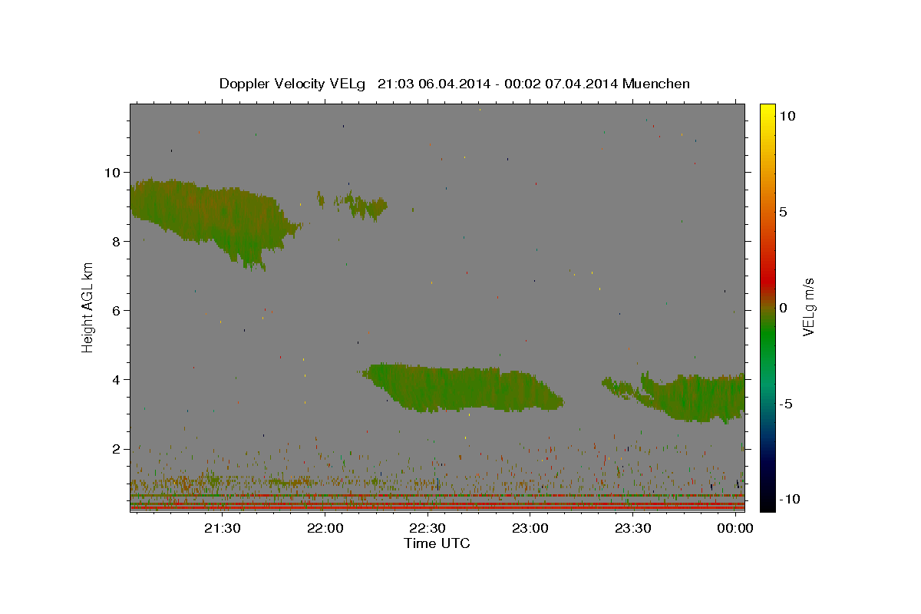The image size is (921, 614).
Task: Click the small cloud echo at 22:10 near 9 km
Action: point(361,205)
